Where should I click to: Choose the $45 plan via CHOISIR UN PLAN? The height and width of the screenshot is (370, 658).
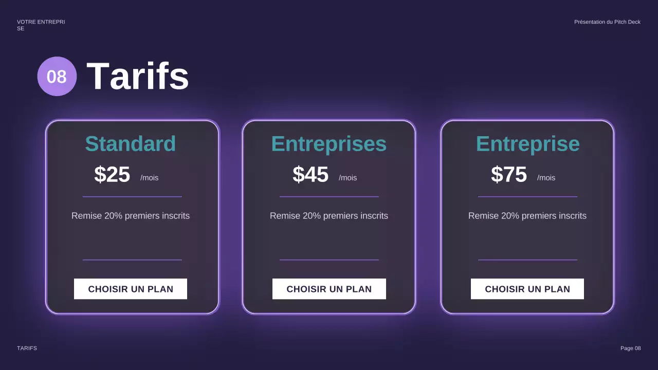pos(329,289)
